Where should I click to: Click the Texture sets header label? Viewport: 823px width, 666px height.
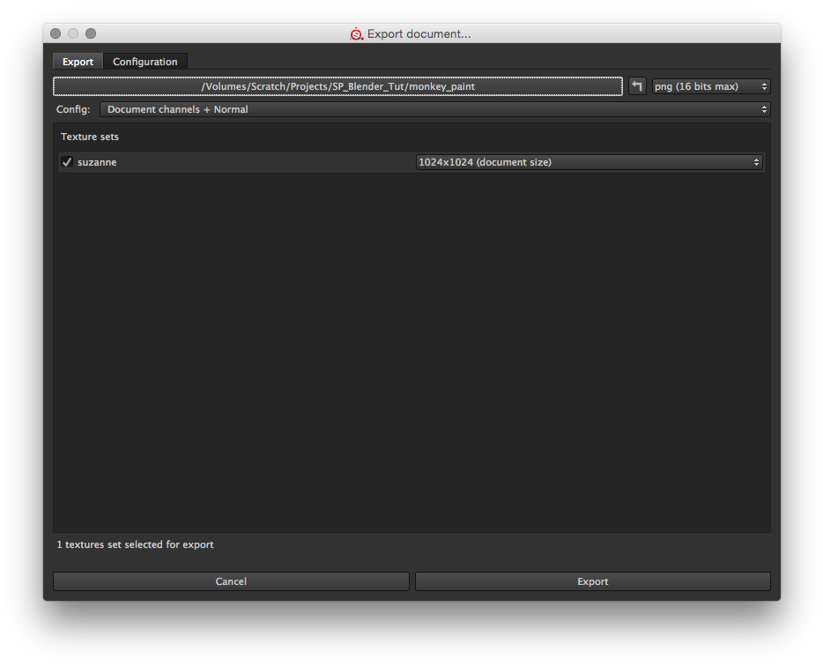click(90, 137)
